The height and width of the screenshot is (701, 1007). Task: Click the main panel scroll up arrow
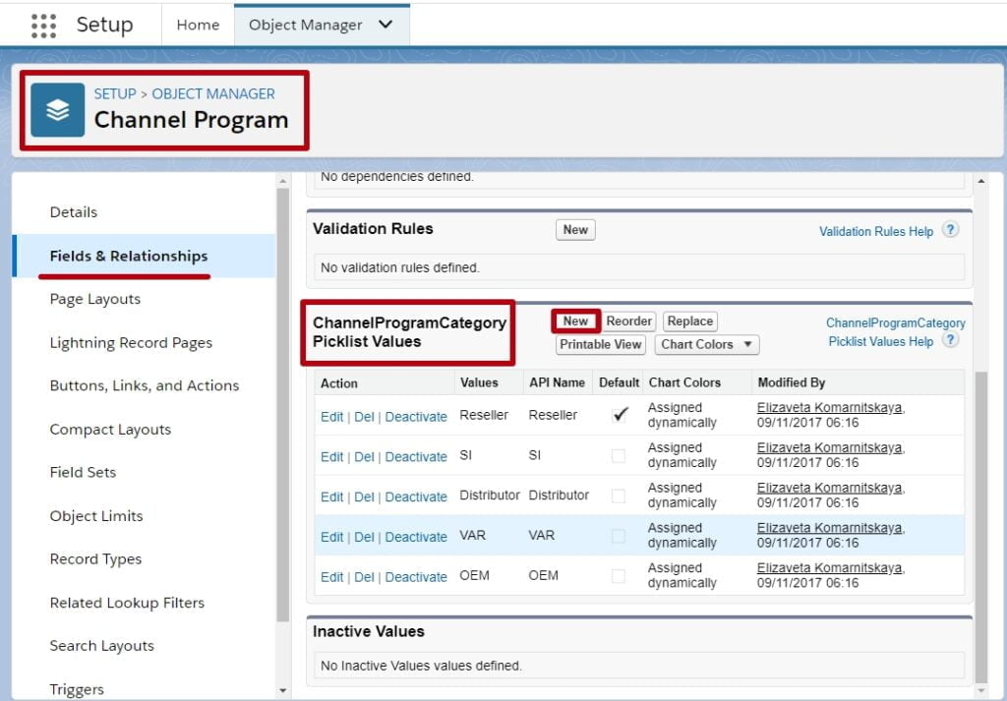(981, 181)
